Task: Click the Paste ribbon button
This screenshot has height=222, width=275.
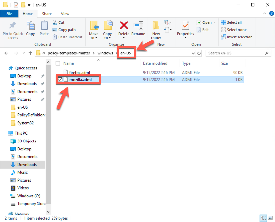Action: coord(44,28)
